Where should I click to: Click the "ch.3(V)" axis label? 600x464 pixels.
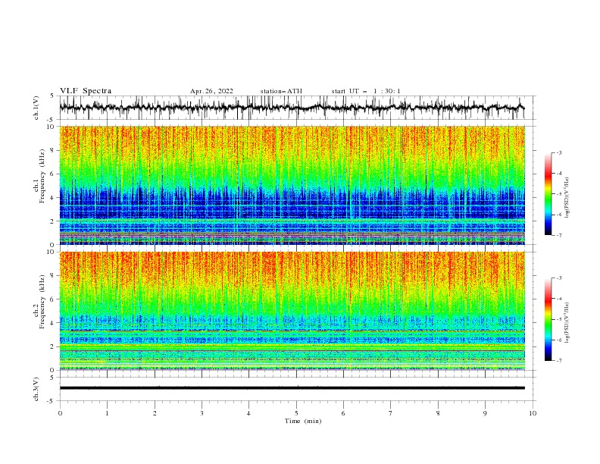click(36, 389)
